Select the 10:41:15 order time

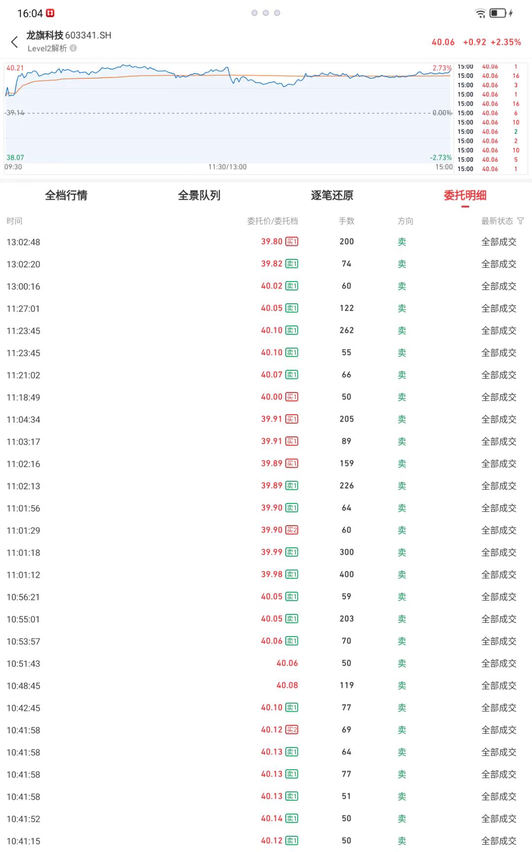pos(24,841)
